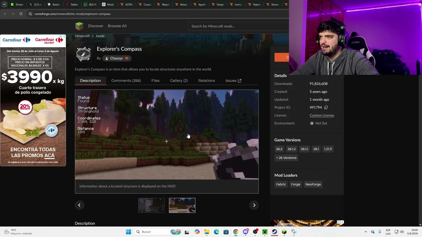
Task: Reload the page in Chrome
Action: (21, 14)
